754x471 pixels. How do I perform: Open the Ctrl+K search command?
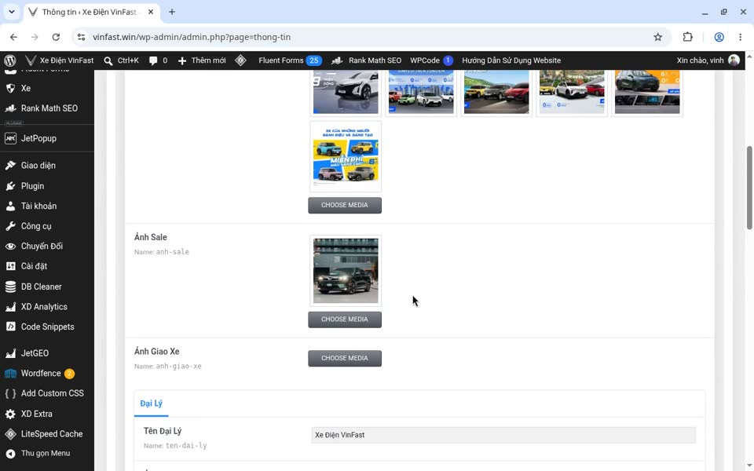tap(121, 60)
